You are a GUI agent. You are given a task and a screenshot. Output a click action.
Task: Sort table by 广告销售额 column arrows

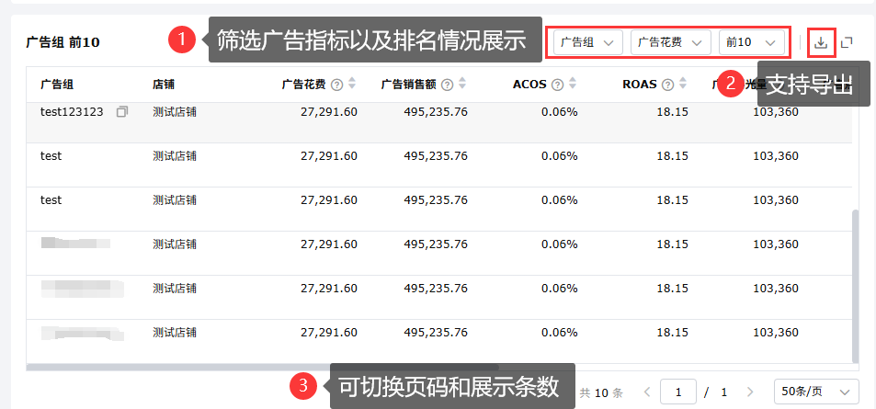click(x=461, y=84)
